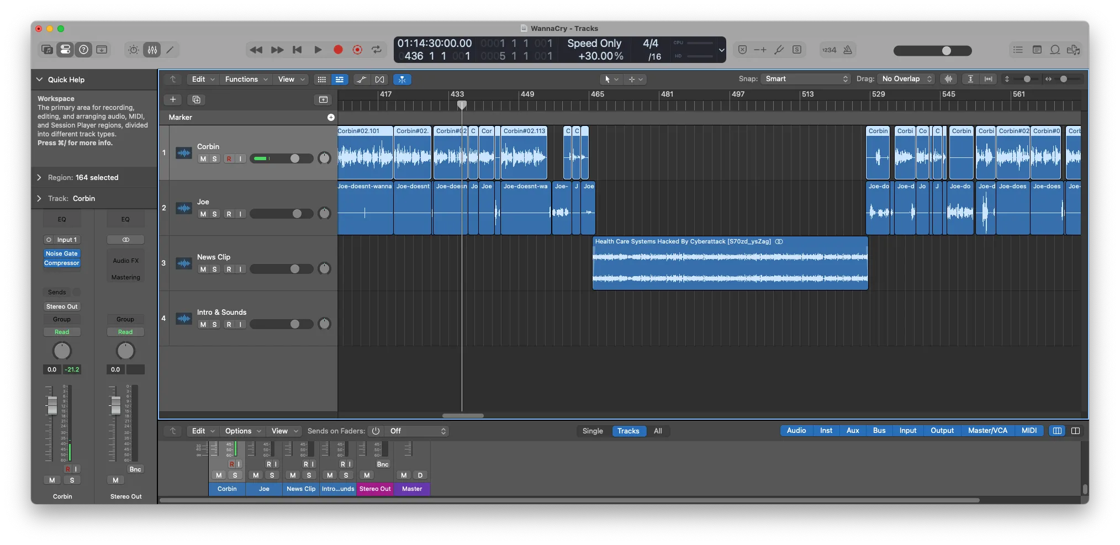
Task: Click the Fast Forward transport button
Action: click(x=277, y=50)
